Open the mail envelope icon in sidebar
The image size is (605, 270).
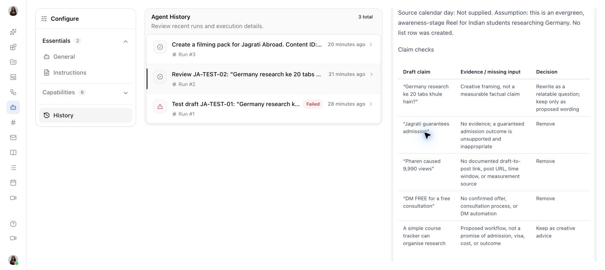click(x=13, y=138)
